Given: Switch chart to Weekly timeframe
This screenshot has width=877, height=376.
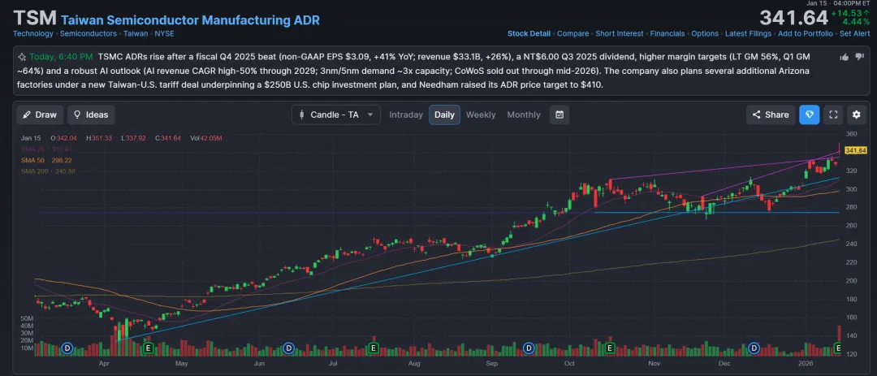Looking at the screenshot, I should click(x=481, y=115).
